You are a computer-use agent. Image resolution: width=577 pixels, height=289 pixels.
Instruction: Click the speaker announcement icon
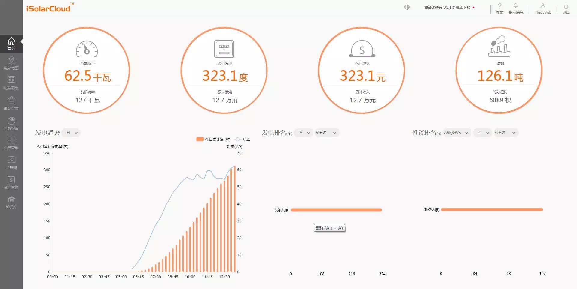click(x=407, y=7)
